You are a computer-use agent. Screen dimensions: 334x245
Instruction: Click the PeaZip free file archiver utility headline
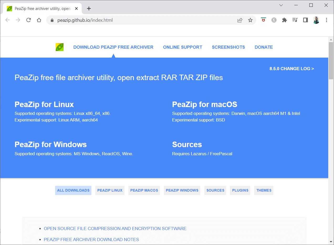(x=119, y=78)
